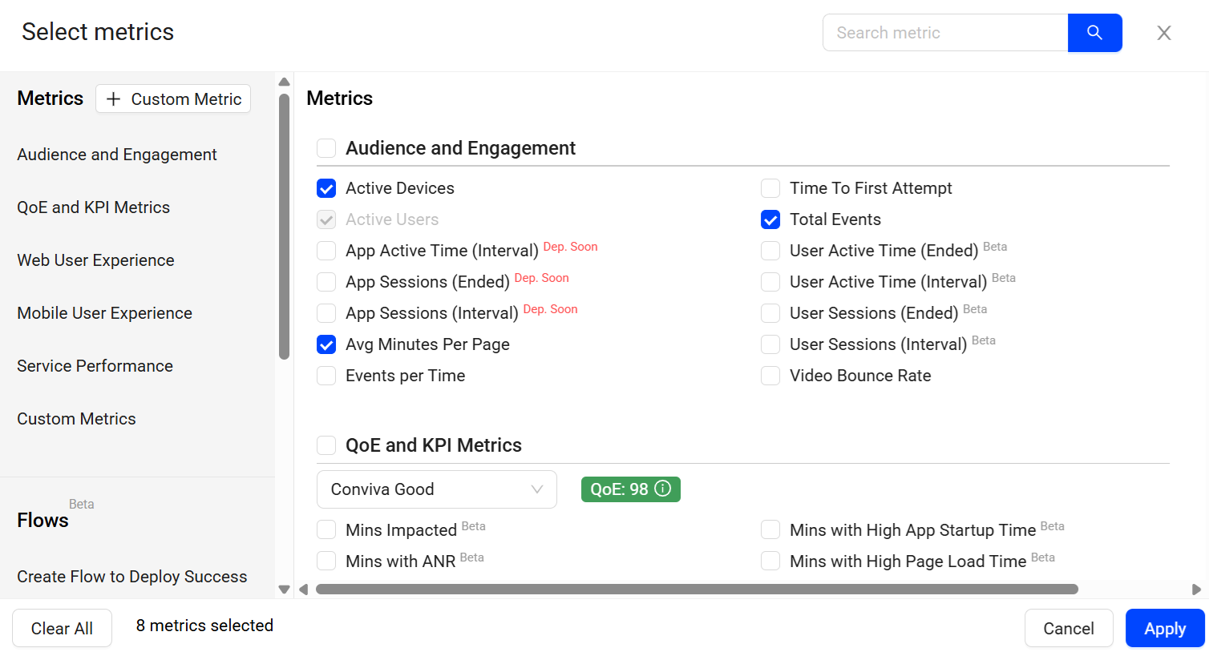Jump to QoE and KPI Metrics category
The height and width of the screenshot is (656, 1209).
coord(94,207)
